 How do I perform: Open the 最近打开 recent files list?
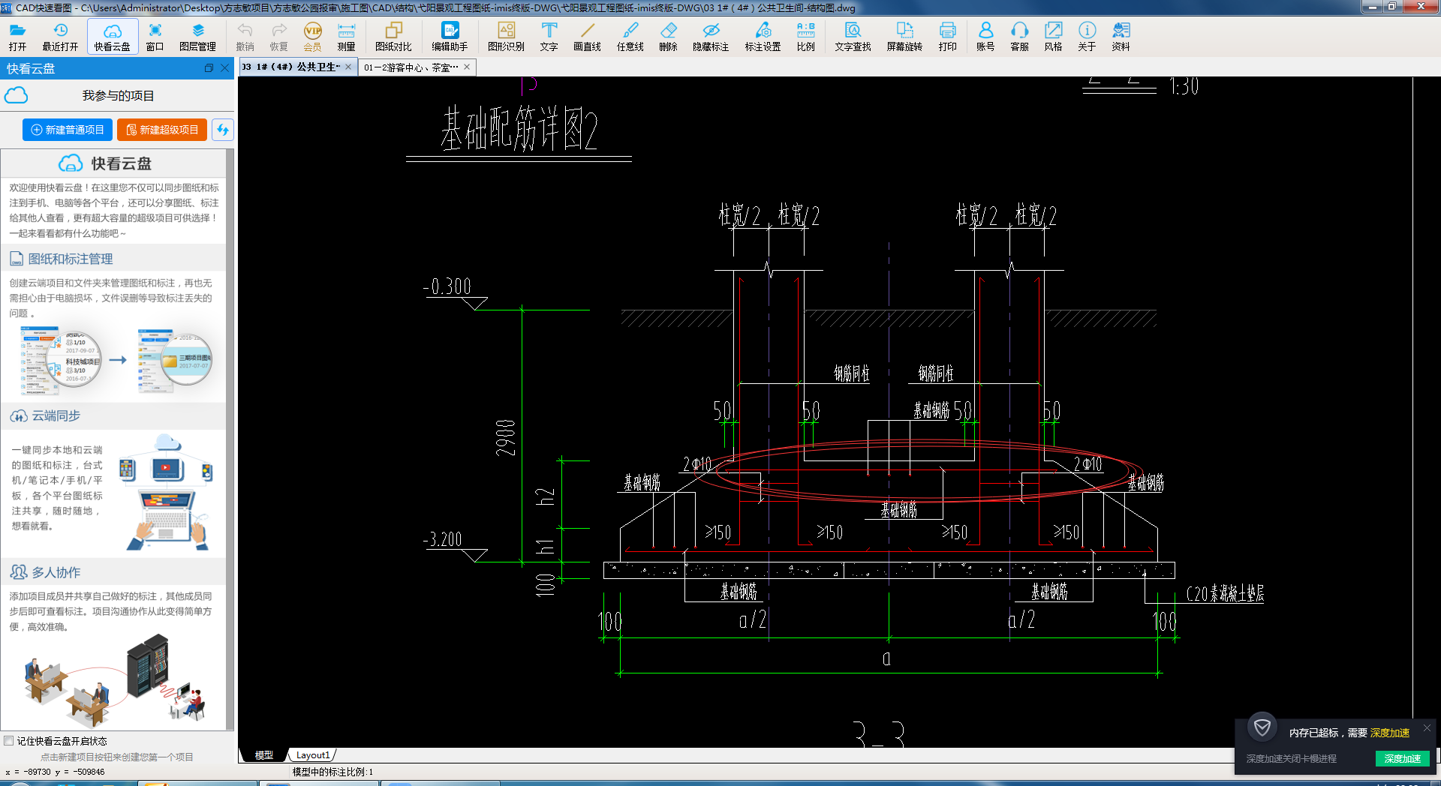(x=60, y=37)
